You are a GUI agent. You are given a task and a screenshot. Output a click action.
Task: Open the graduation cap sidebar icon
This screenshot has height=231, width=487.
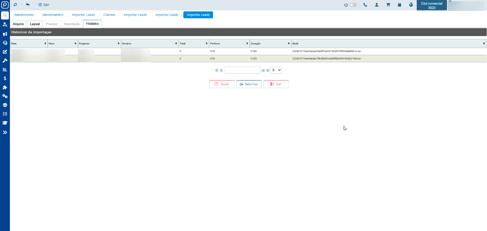click(x=5, y=123)
